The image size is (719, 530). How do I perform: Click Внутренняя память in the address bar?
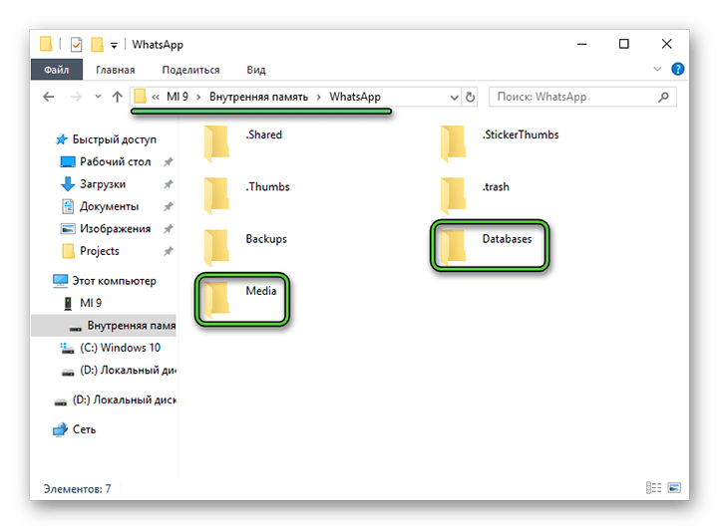click(258, 97)
